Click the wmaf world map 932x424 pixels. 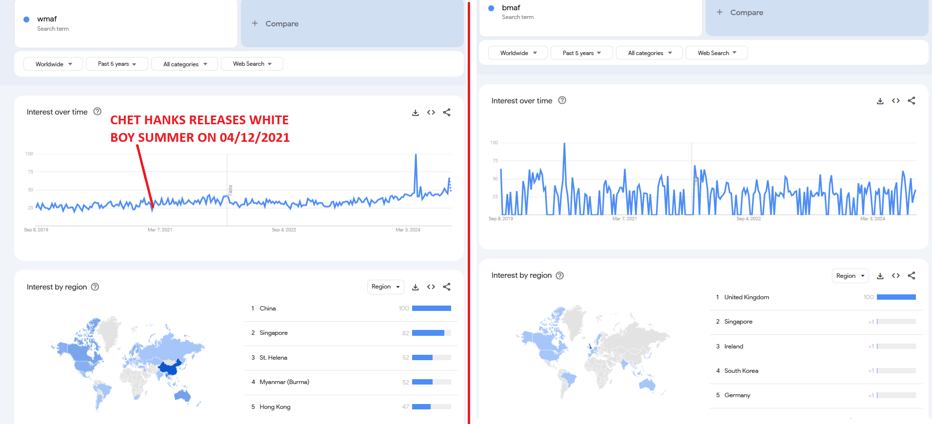click(x=128, y=363)
